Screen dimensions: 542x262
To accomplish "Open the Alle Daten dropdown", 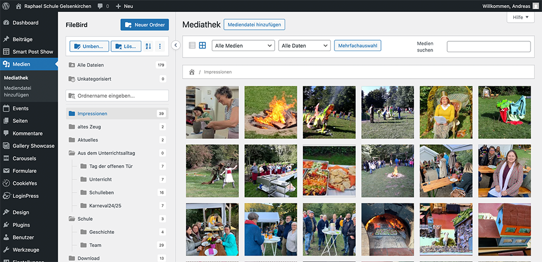I will [304, 46].
